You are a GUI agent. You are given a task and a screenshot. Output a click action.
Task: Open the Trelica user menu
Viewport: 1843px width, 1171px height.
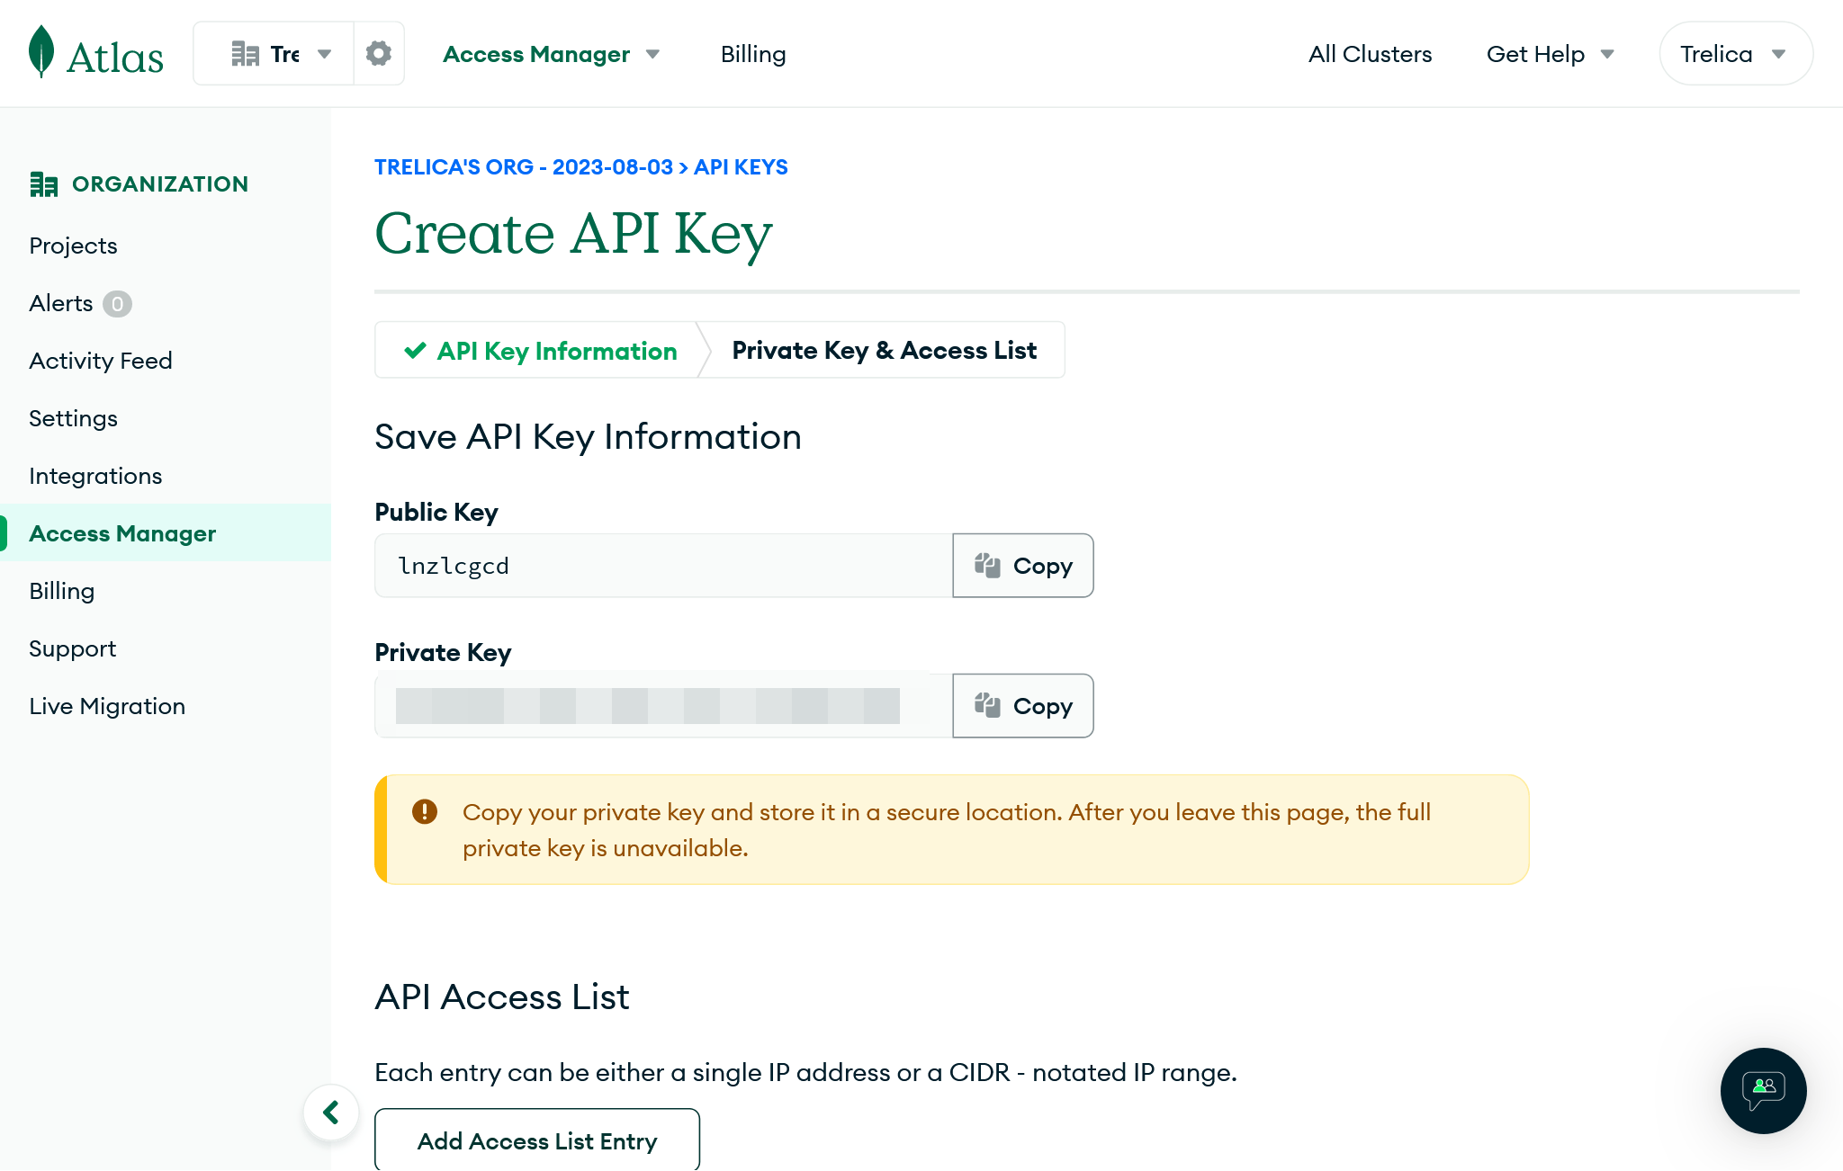(1735, 54)
